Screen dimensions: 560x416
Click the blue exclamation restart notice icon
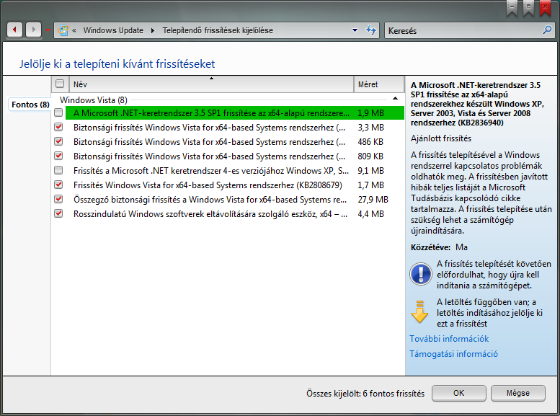[421, 274]
